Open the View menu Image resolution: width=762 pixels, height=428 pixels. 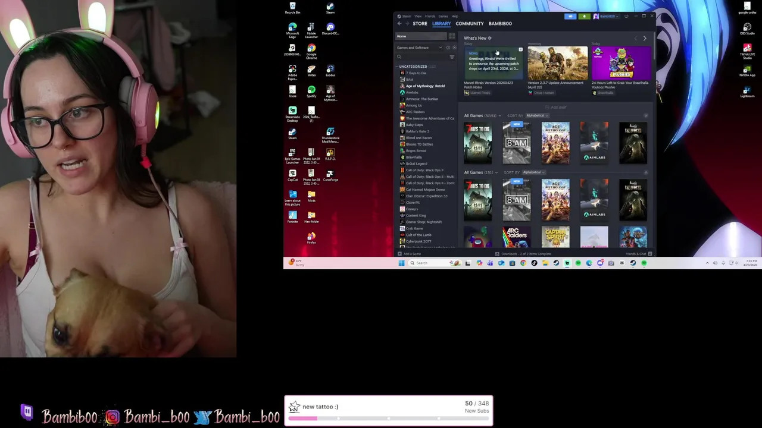click(418, 16)
